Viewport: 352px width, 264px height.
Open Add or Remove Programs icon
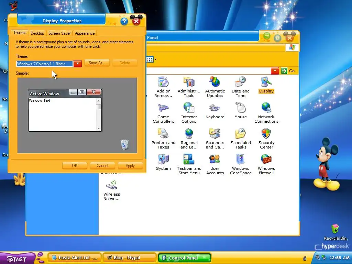[163, 87]
